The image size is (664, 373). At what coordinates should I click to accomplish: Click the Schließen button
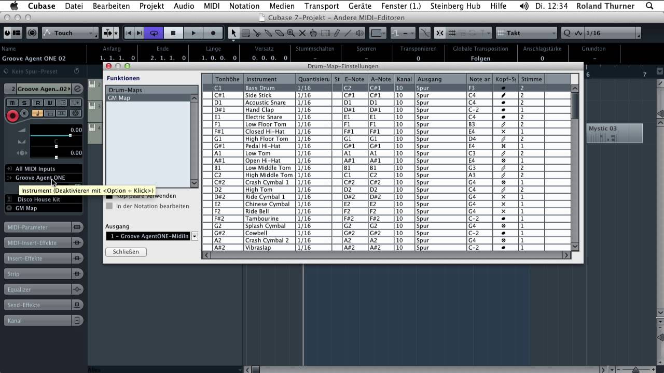126,252
